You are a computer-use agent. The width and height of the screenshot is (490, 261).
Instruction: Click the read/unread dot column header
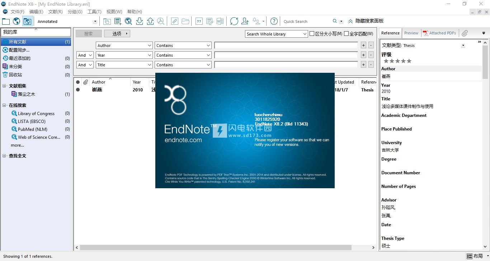(x=78, y=82)
